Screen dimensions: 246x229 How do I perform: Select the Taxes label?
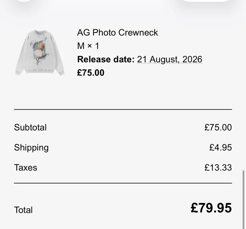[x=26, y=168]
